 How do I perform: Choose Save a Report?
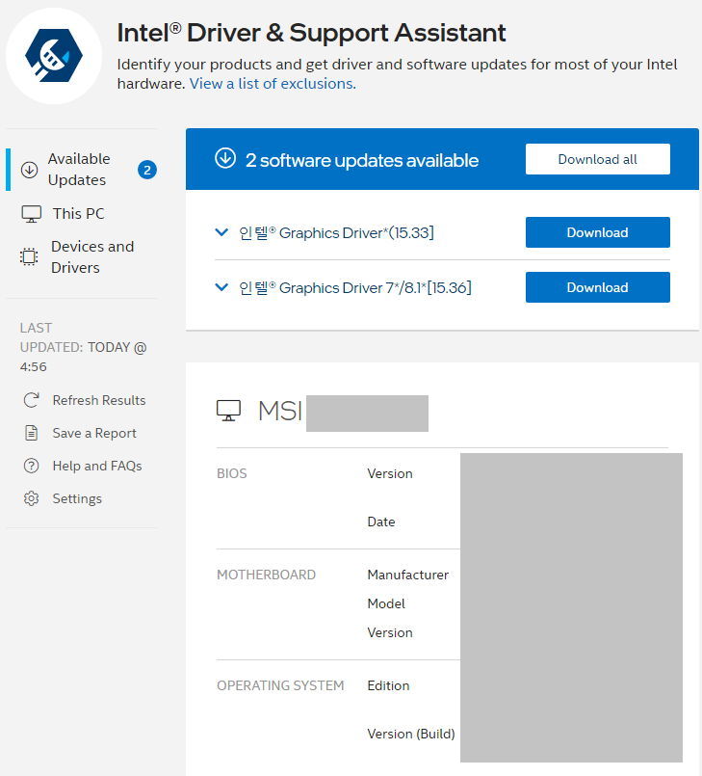tap(94, 433)
